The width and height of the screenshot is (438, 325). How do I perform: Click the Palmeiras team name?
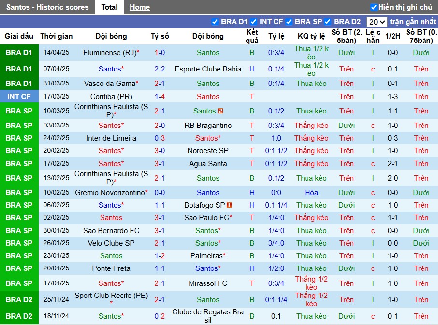[x=206, y=256]
